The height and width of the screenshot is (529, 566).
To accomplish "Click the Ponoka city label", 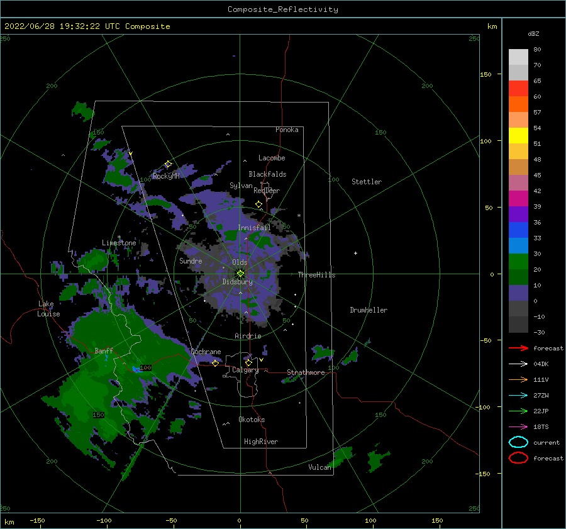I will 287,130.
